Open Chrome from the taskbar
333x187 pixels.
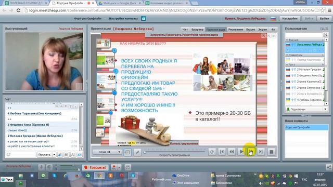pyautogui.click(x=99, y=176)
